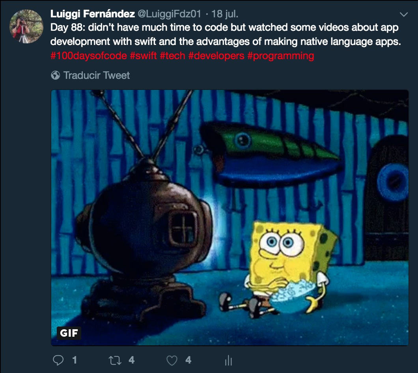418x373 pixels.
Task: Open tweet analytics bar chart icon
Action: [x=228, y=360]
